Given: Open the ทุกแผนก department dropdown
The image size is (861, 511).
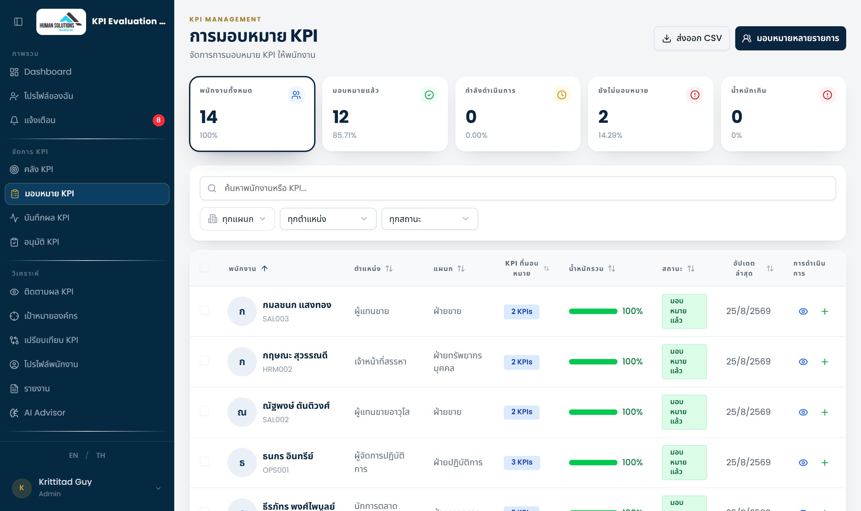Looking at the screenshot, I should [x=237, y=219].
